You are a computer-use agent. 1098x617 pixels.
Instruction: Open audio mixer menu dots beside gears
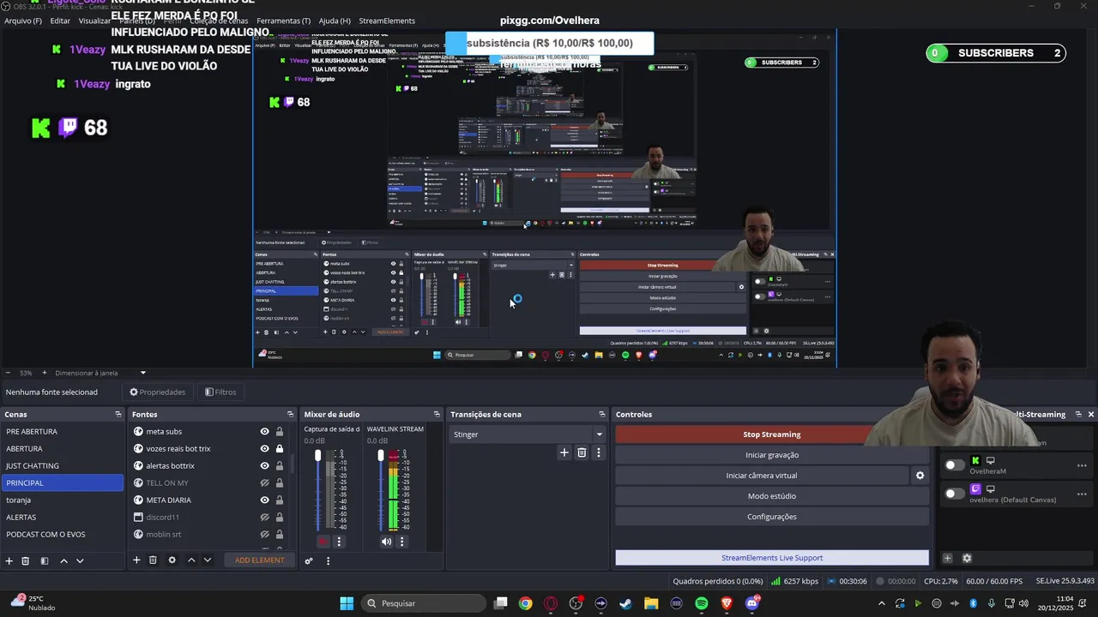328,560
